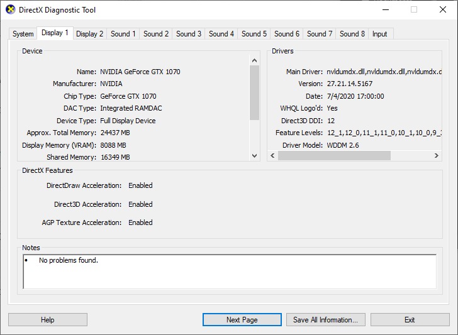Click inside the Notes text box
The width and height of the screenshot is (458, 335).
point(230,272)
